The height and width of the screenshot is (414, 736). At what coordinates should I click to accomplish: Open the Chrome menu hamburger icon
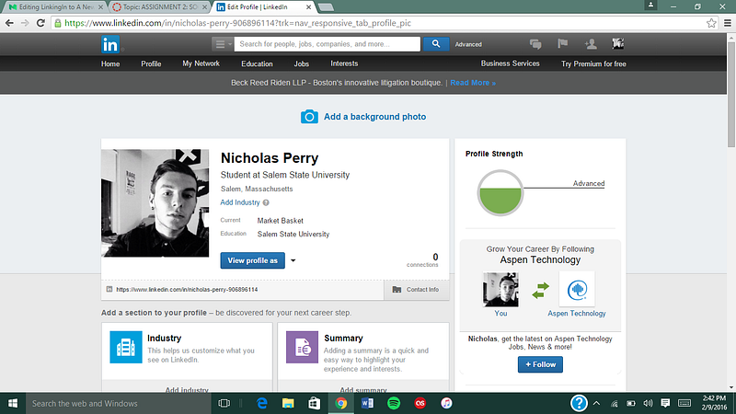point(728,23)
